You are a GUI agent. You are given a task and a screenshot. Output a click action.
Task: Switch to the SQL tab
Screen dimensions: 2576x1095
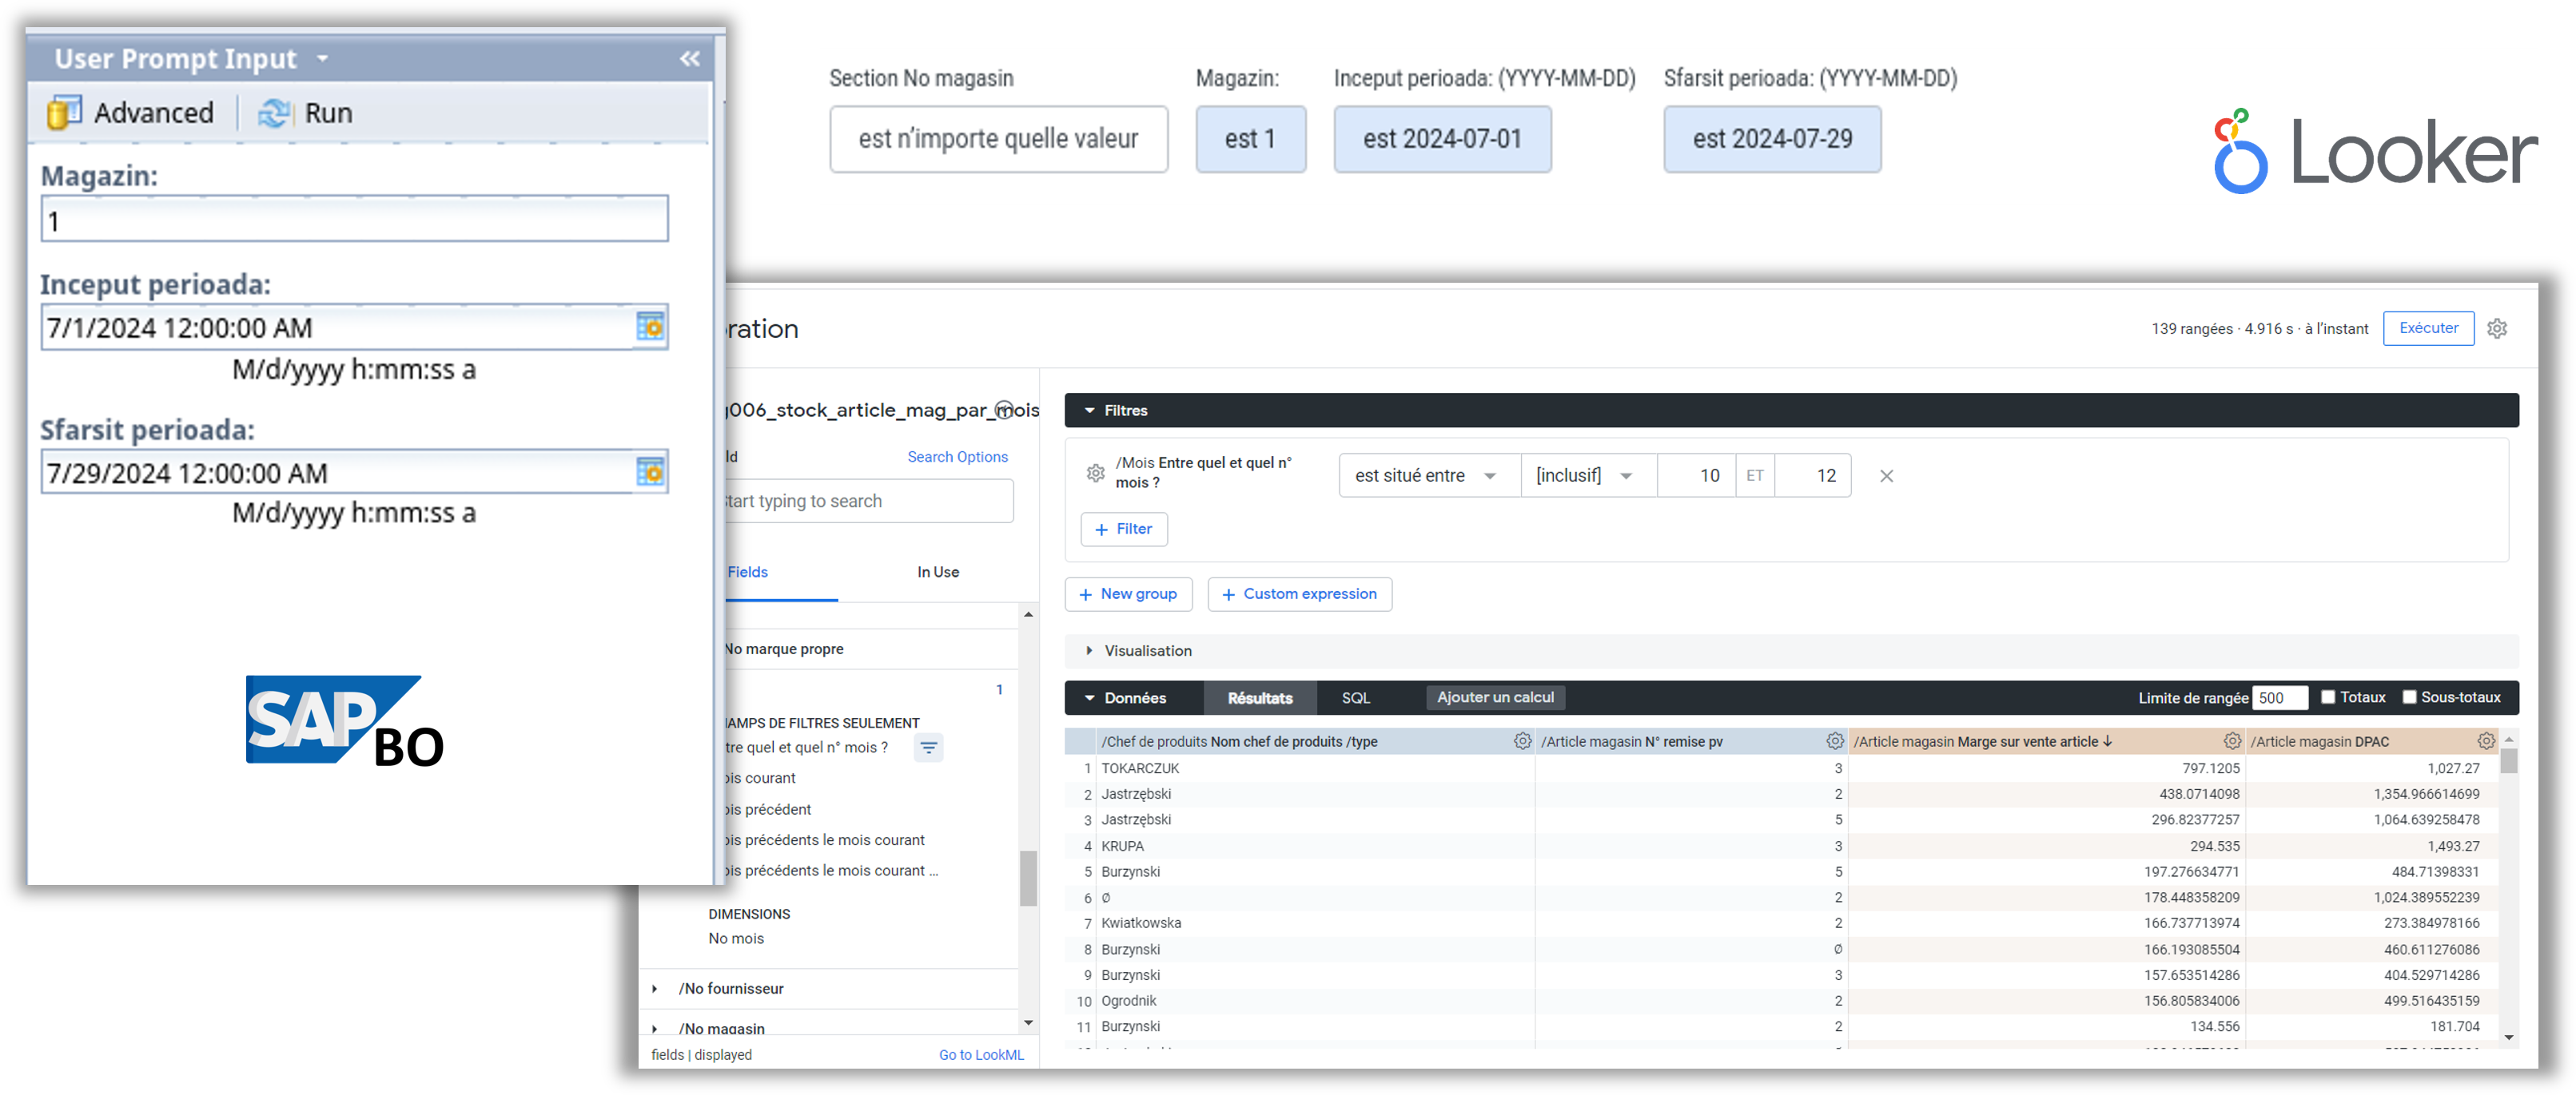tap(1355, 698)
